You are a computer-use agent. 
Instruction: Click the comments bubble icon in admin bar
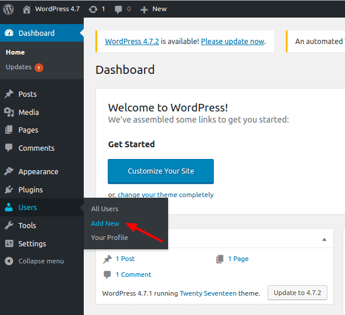click(x=118, y=9)
